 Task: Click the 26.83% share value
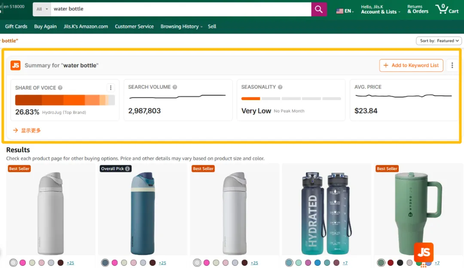point(27,112)
